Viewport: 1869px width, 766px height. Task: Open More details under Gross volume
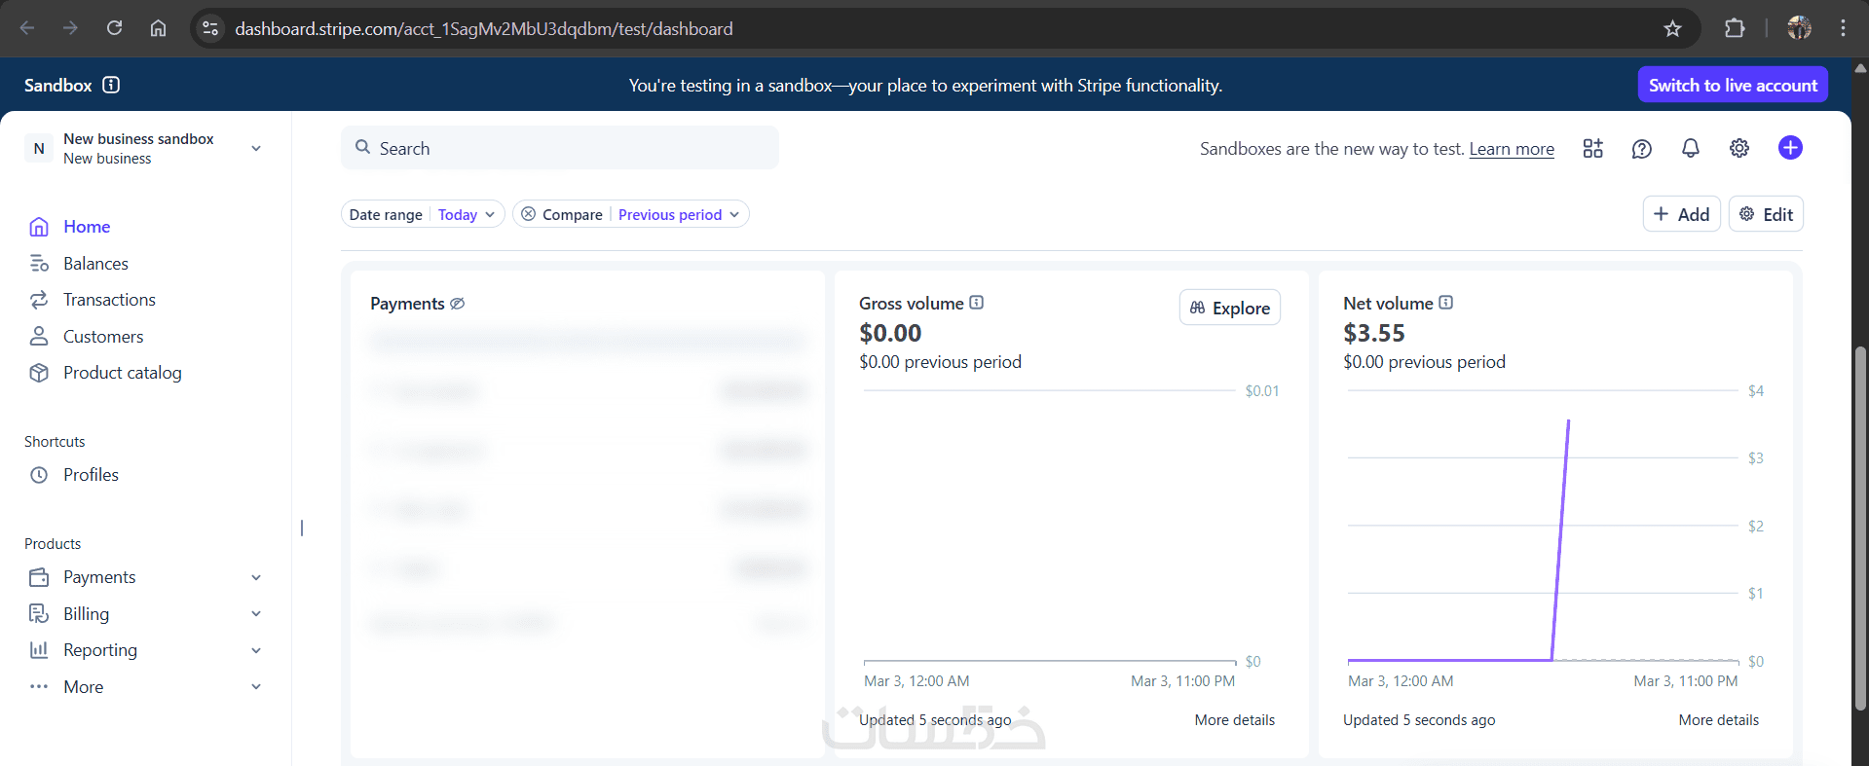click(1235, 720)
